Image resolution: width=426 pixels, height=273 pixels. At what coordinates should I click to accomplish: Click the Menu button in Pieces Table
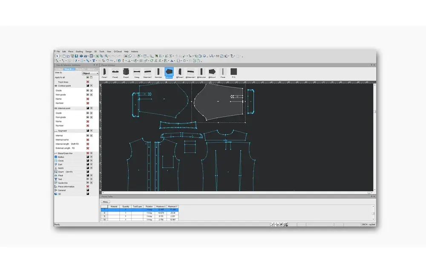pos(105,202)
